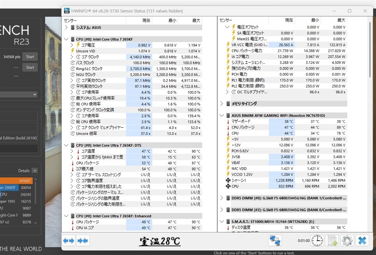Expand the メモリ タイミング group

point(221,104)
